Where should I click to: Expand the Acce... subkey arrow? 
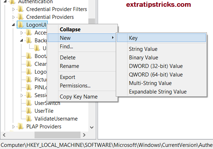(x=22, y=33)
